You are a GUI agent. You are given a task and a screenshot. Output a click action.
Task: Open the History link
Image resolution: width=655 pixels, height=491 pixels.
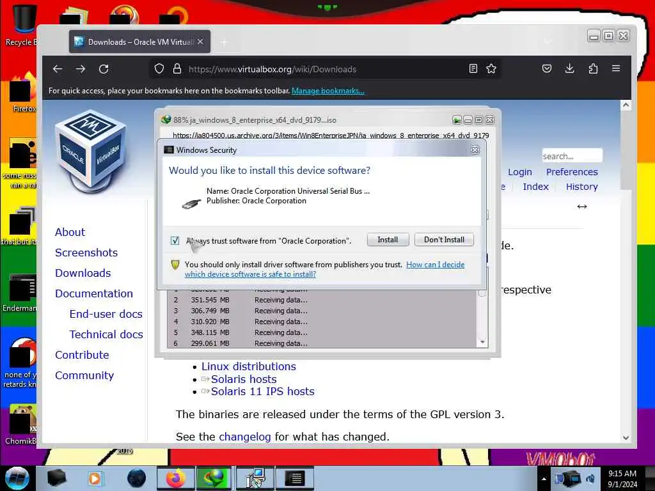tap(582, 187)
